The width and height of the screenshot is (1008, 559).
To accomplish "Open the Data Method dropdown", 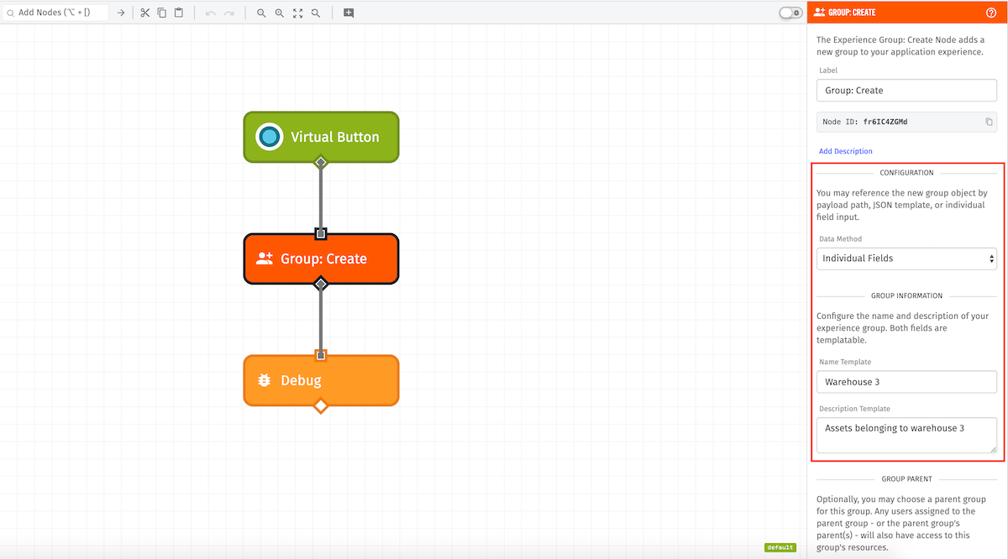I will 906,259.
